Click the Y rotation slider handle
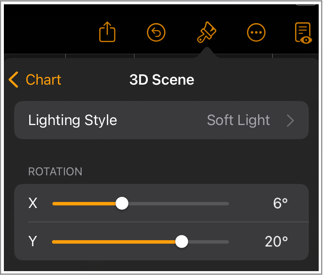The height and width of the screenshot is (275, 323). coord(182,241)
